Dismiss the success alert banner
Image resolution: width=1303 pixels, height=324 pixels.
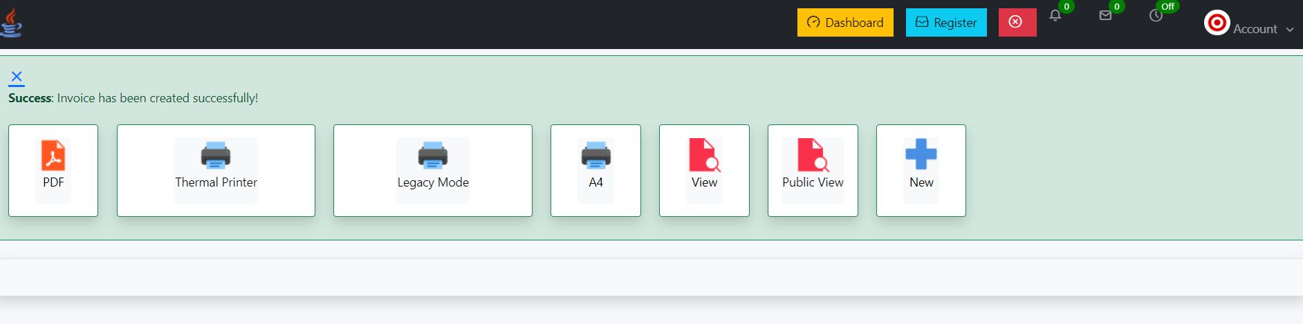click(17, 77)
